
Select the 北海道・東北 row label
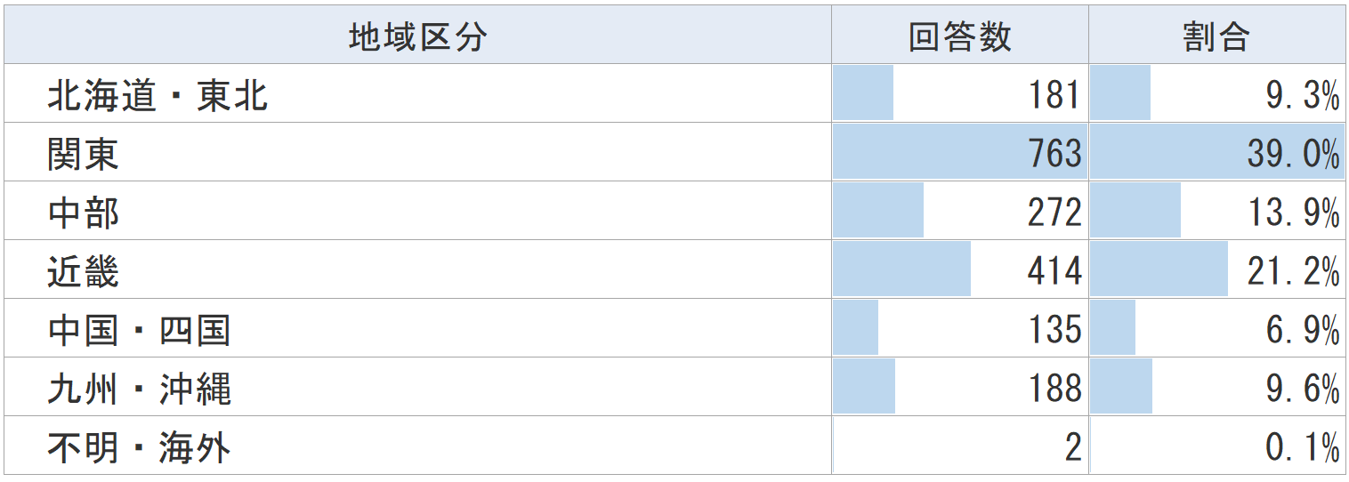pyautogui.click(x=158, y=95)
